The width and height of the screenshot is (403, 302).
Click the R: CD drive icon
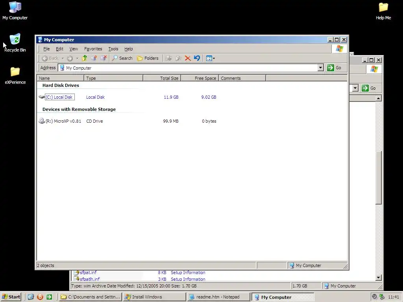(x=42, y=121)
